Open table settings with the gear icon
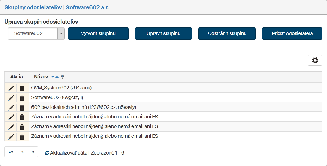 (x=315, y=60)
